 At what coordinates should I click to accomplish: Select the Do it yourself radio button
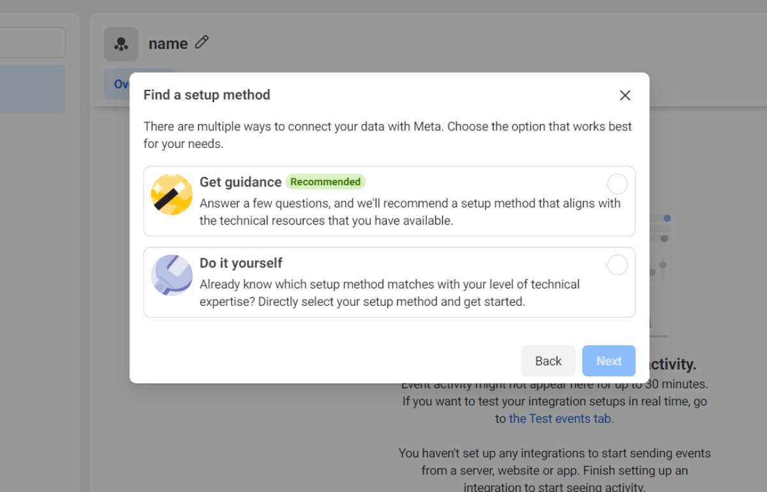[x=617, y=265]
